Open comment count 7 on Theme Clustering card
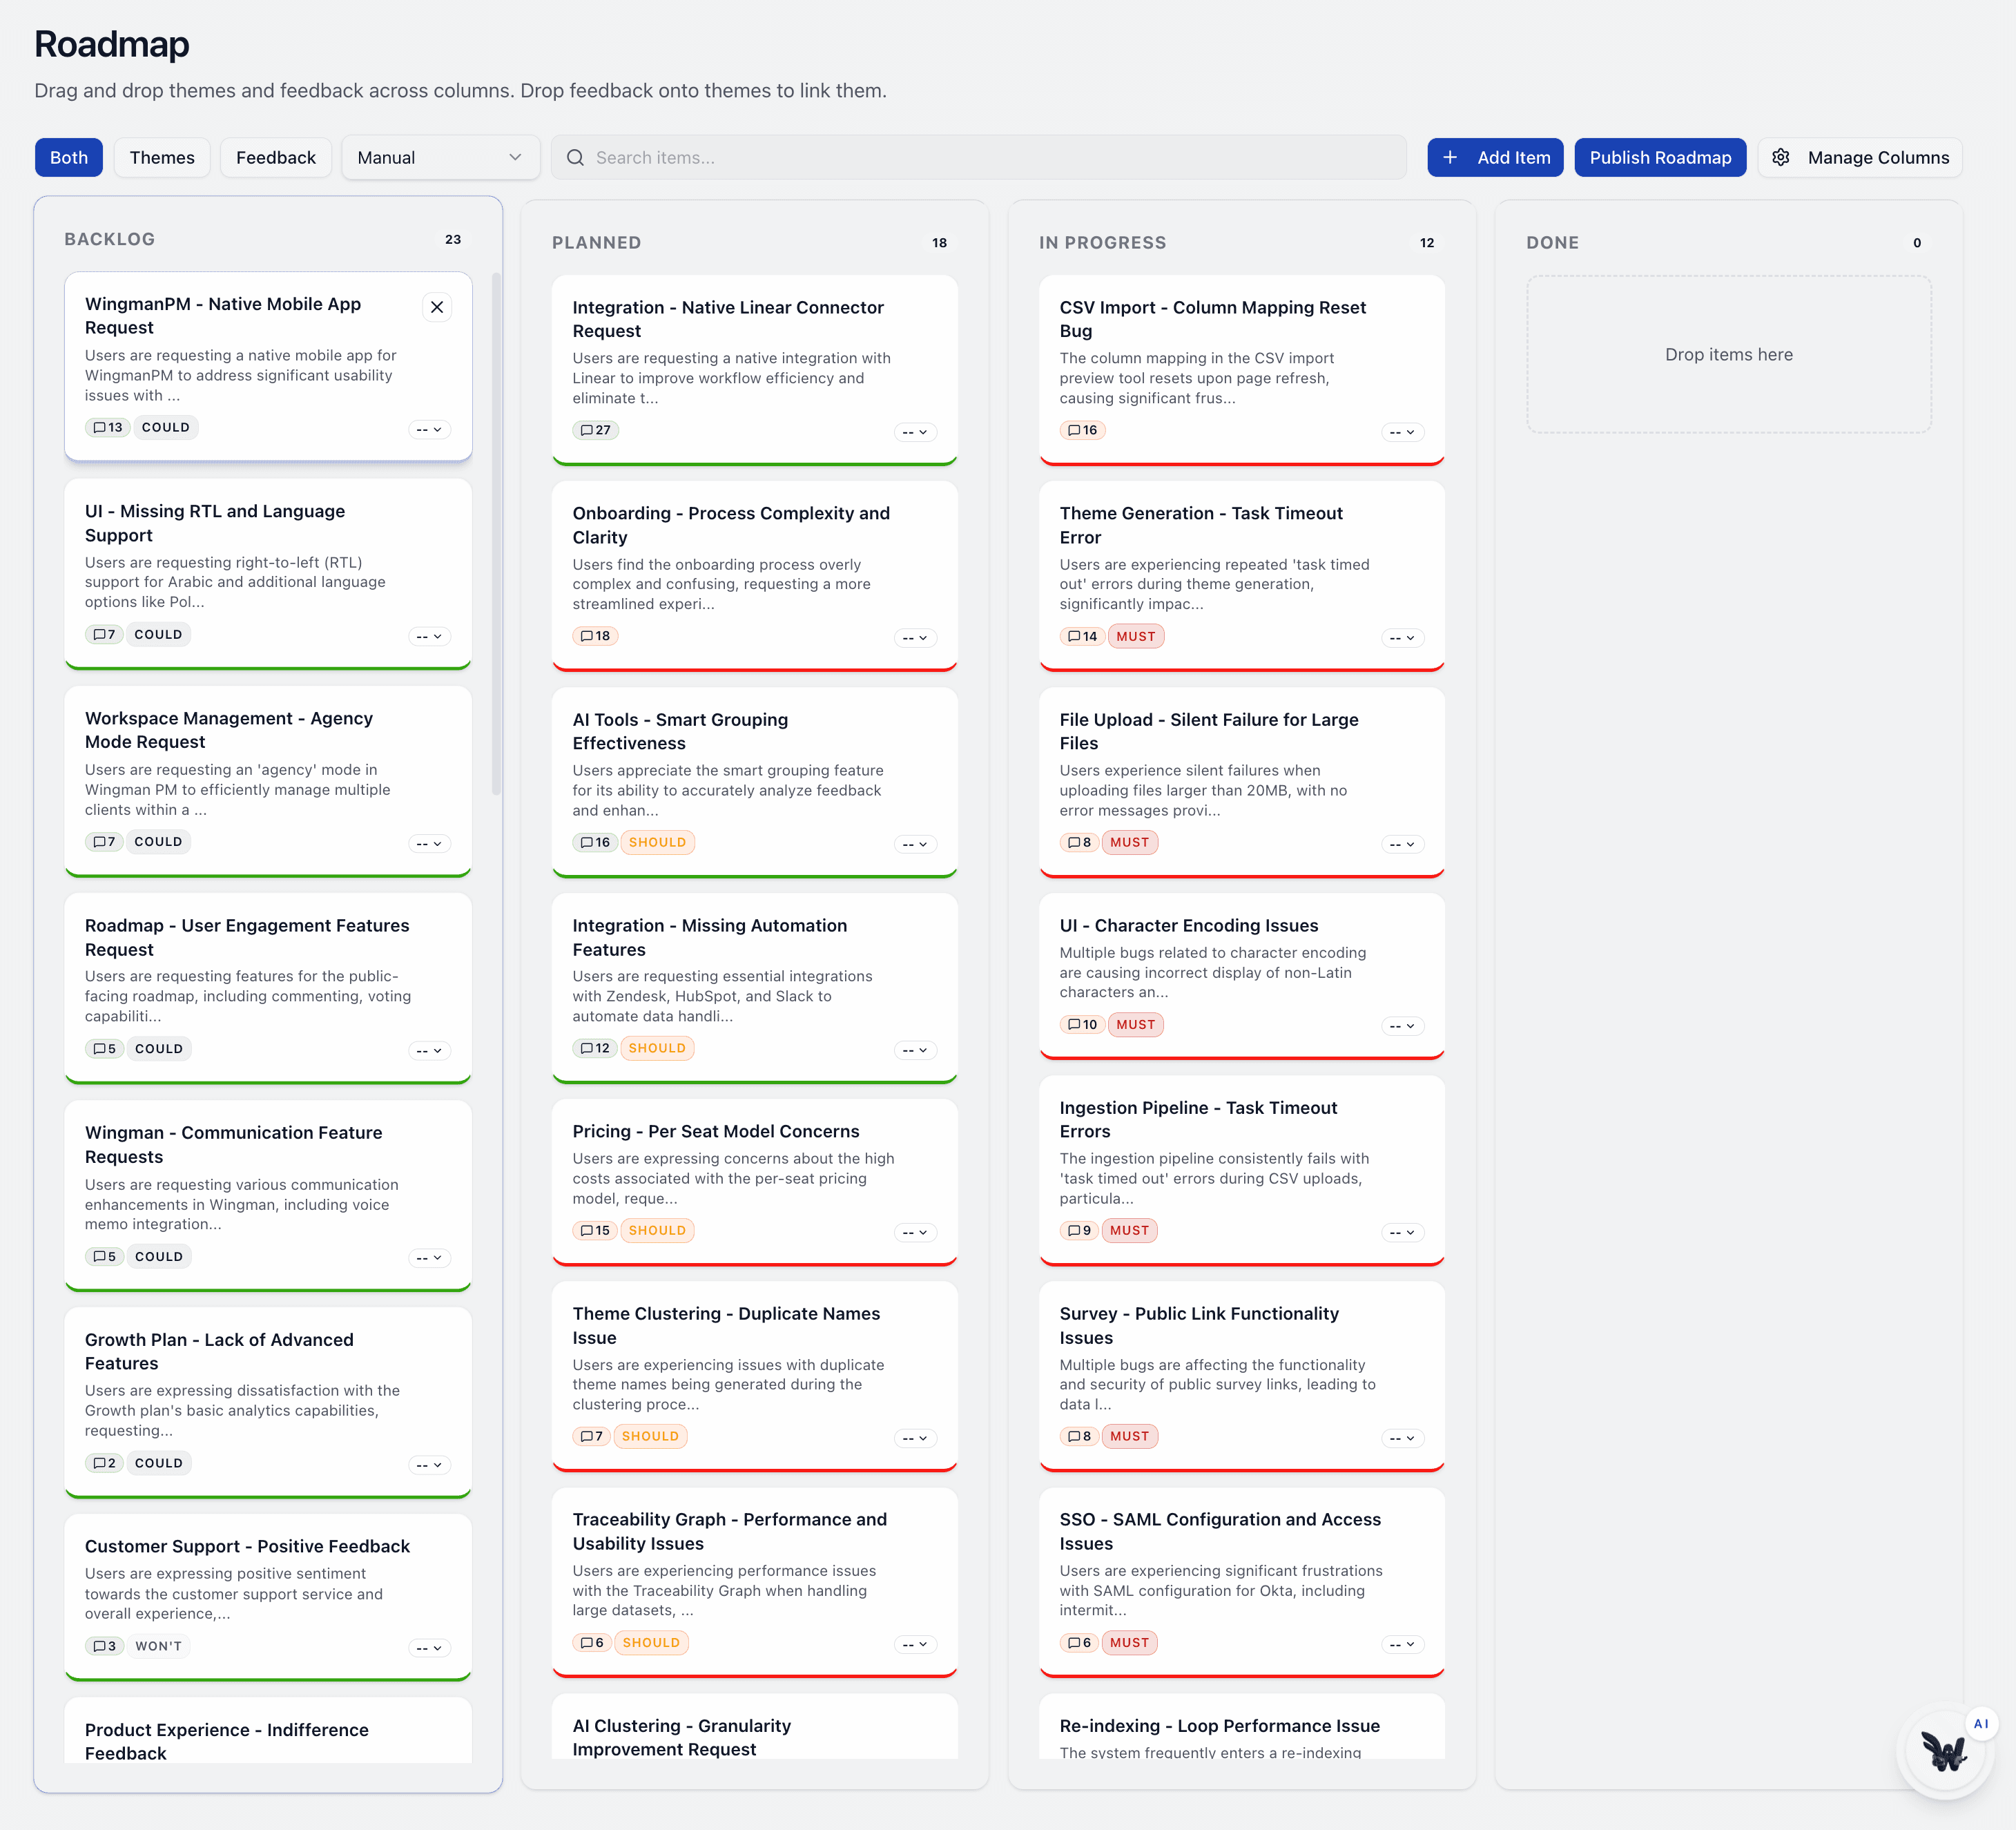The image size is (2016, 1830). click(593, 1437)
